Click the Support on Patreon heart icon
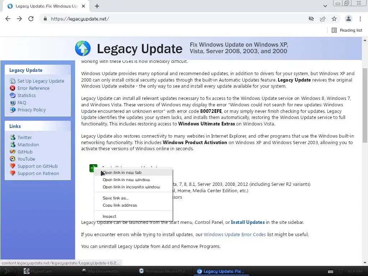This screenshot has width=368, height=276. tap(13, 173)
